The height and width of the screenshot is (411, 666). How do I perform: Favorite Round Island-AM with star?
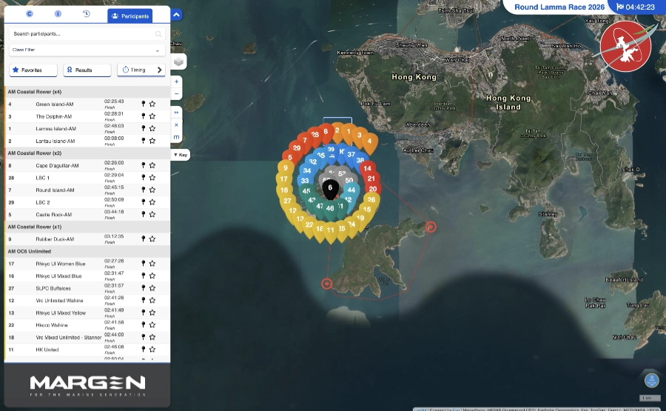pos(152,190)
